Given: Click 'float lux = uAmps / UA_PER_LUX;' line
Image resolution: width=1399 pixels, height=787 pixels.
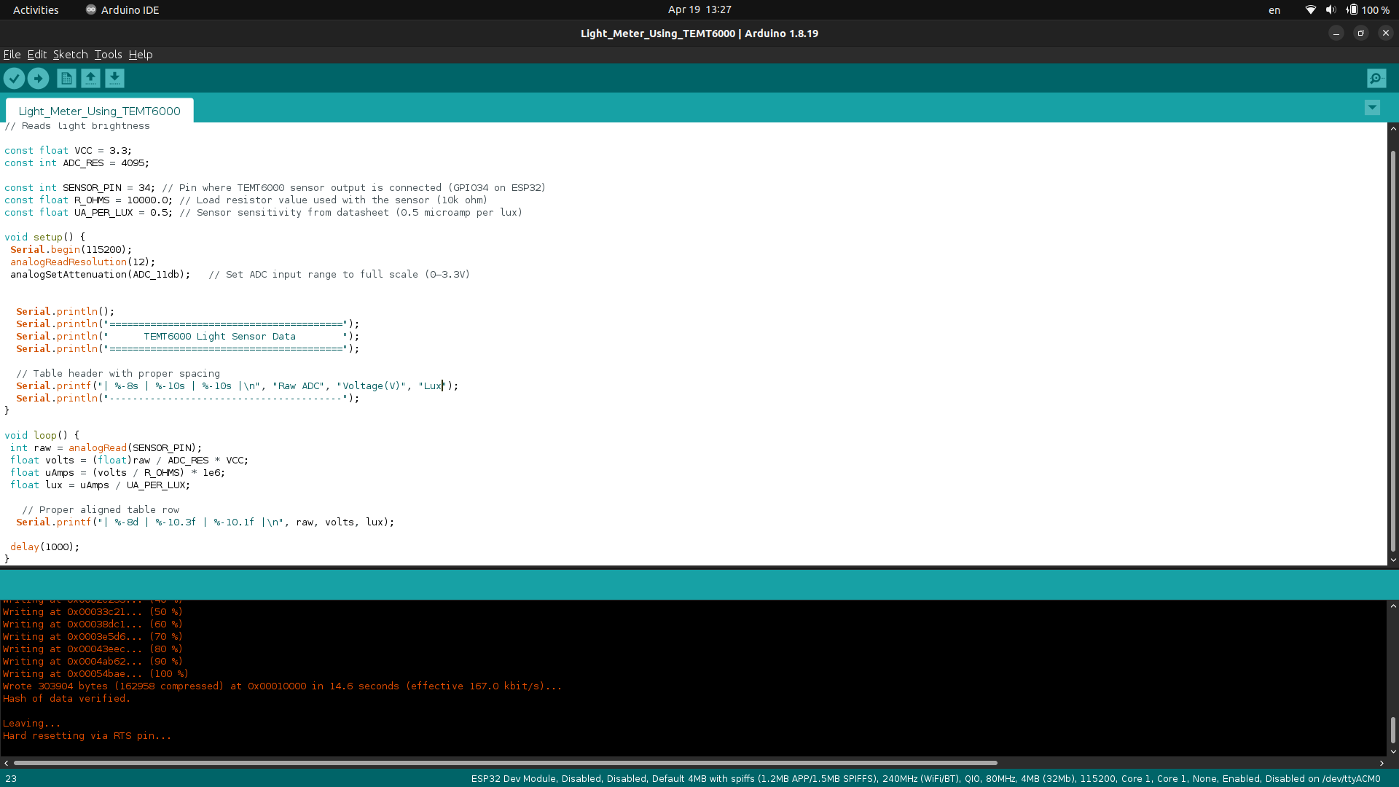Looking at the screenshot, I should [x=100, y=485].
